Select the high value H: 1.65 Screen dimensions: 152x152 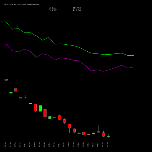77,8
